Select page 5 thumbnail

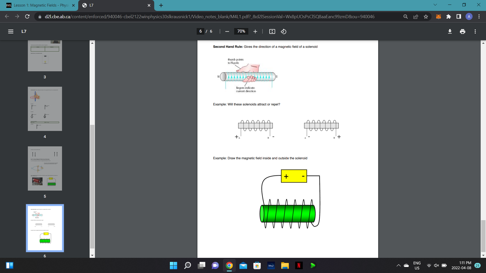coord(45,168)
